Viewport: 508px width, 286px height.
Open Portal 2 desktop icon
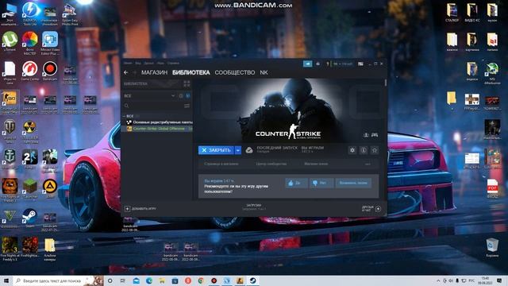click(30, 159)
